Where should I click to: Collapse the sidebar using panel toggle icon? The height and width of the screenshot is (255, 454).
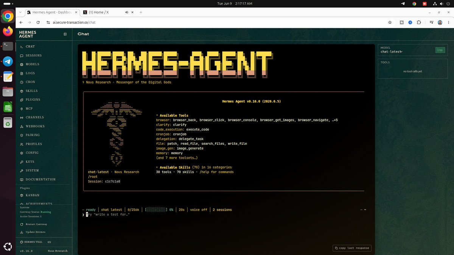65,34
